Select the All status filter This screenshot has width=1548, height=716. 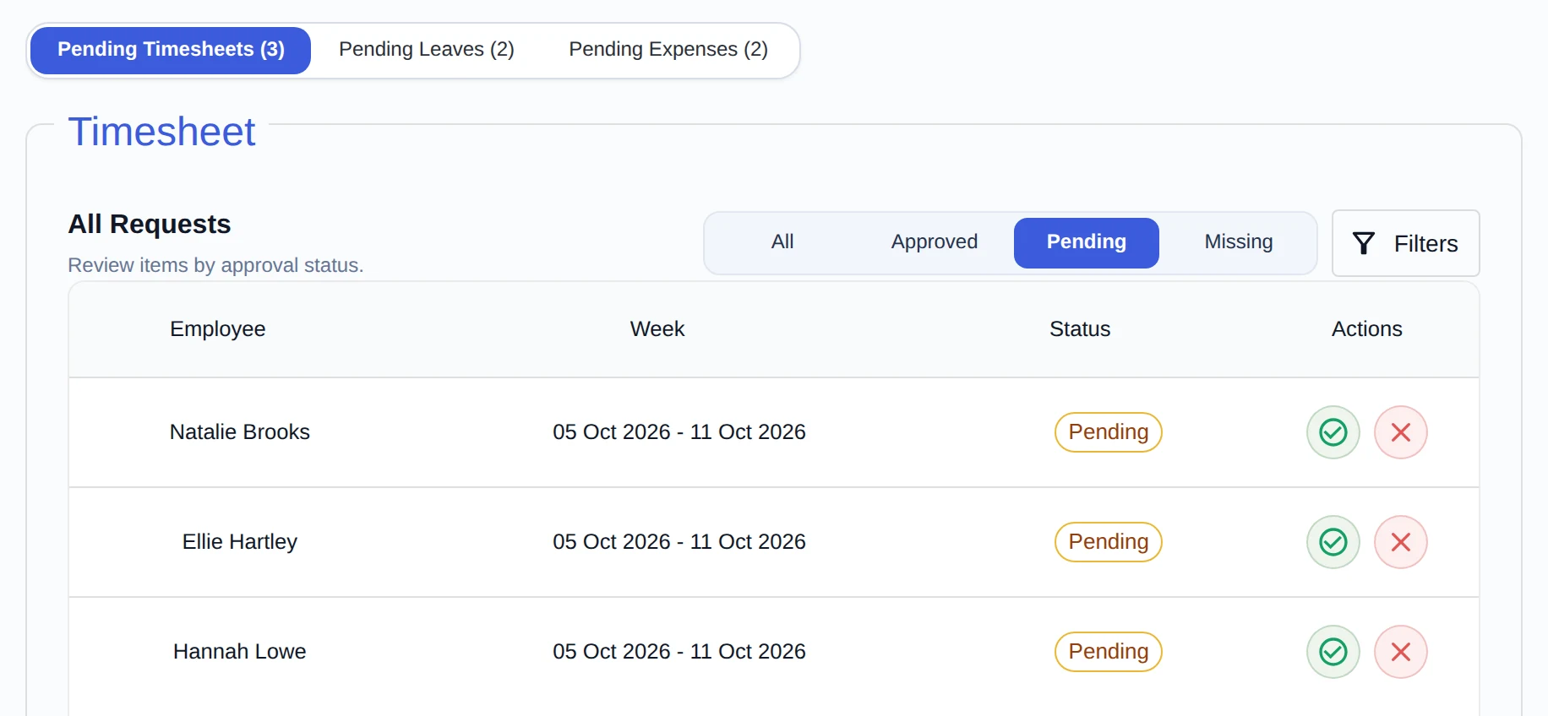pos(782,242)
